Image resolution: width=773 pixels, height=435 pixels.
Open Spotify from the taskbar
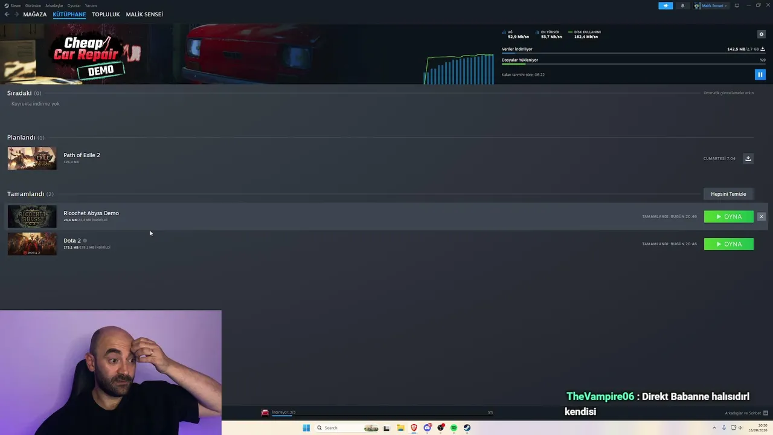click(x=454, y=428)
